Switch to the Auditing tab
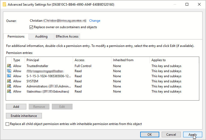This screenshot has width=206, height=140. 41,36
